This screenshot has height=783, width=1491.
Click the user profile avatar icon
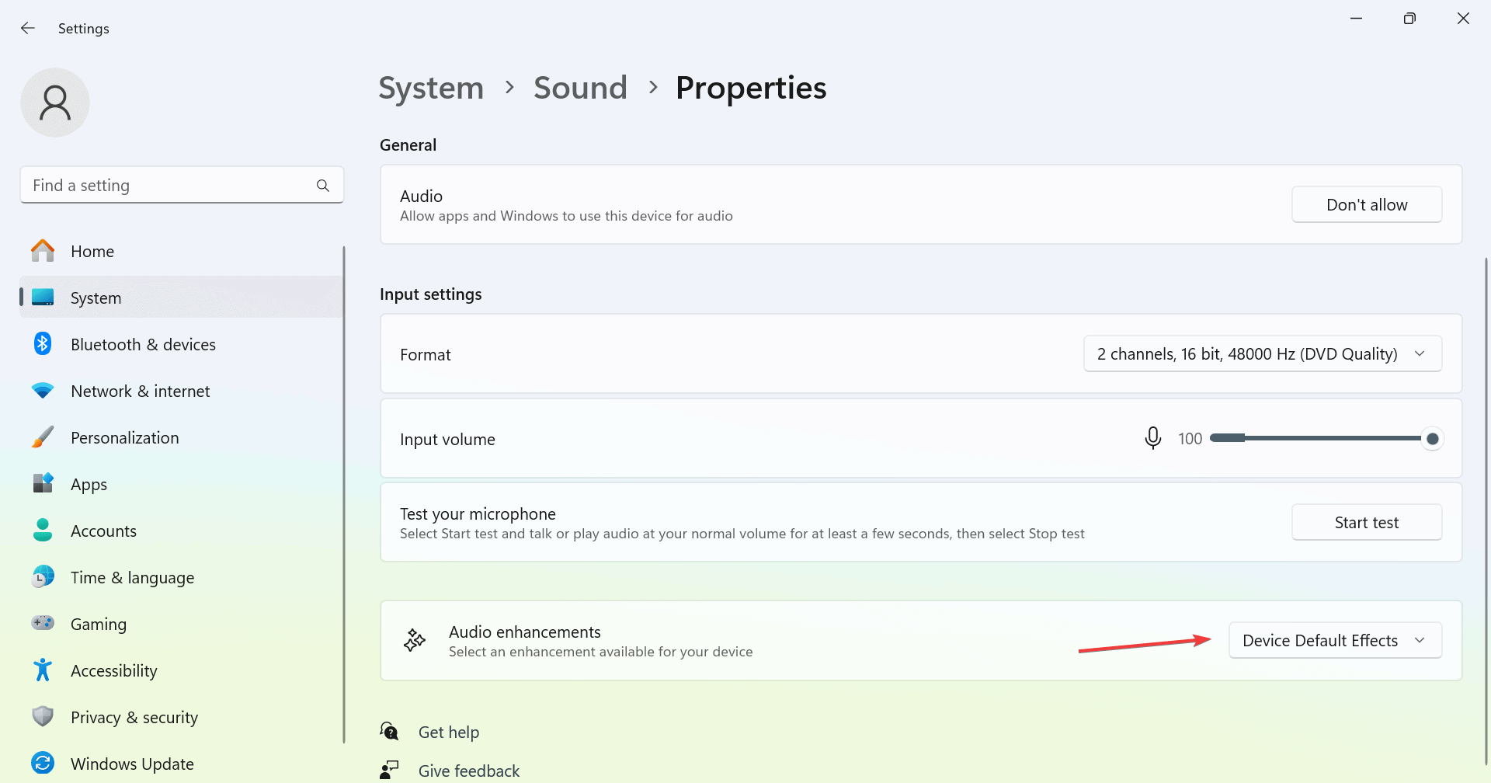[x=55, y=103]
